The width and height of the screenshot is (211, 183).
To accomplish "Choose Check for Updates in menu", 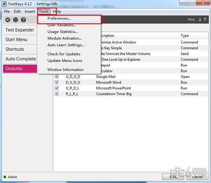I will point(64,54).
